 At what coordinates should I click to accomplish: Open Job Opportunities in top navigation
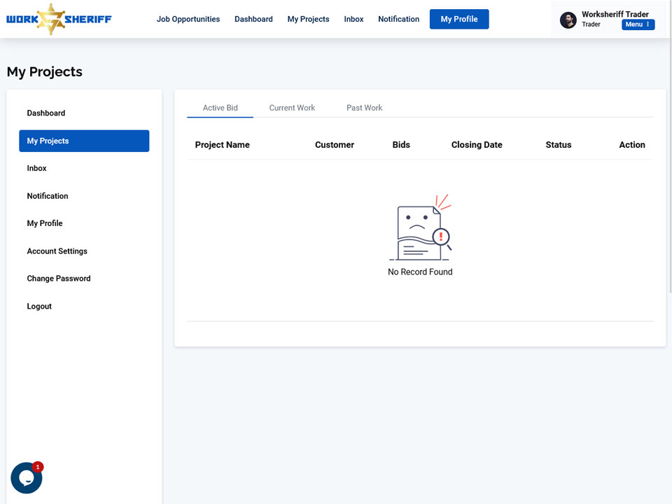[x=188, y=20]
